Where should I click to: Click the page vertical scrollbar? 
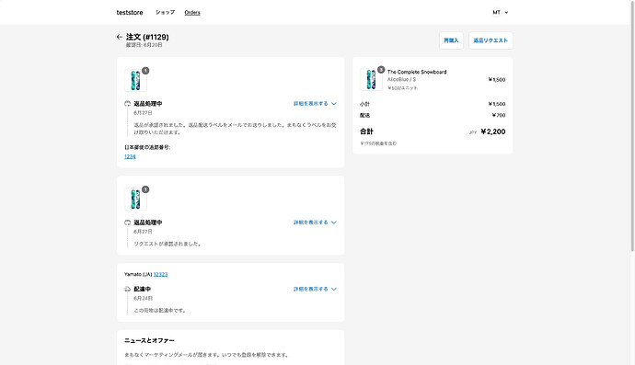tap(632, 125)
